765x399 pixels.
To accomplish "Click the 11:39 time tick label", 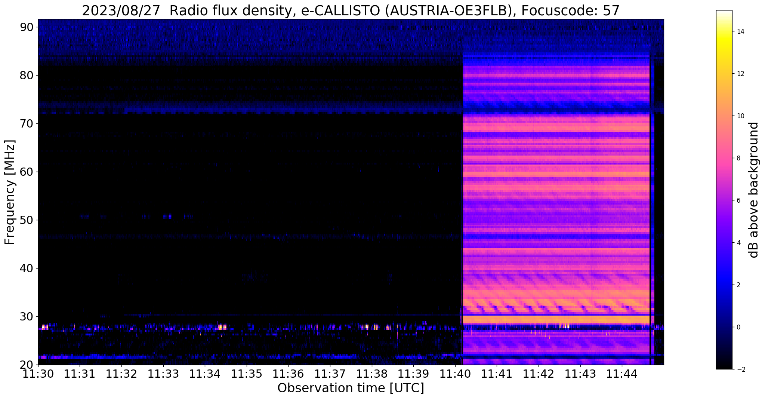I will 413,374.
